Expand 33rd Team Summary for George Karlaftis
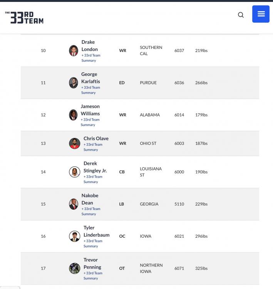The width and height of the screenshot is (273, 289). [90, 90]
